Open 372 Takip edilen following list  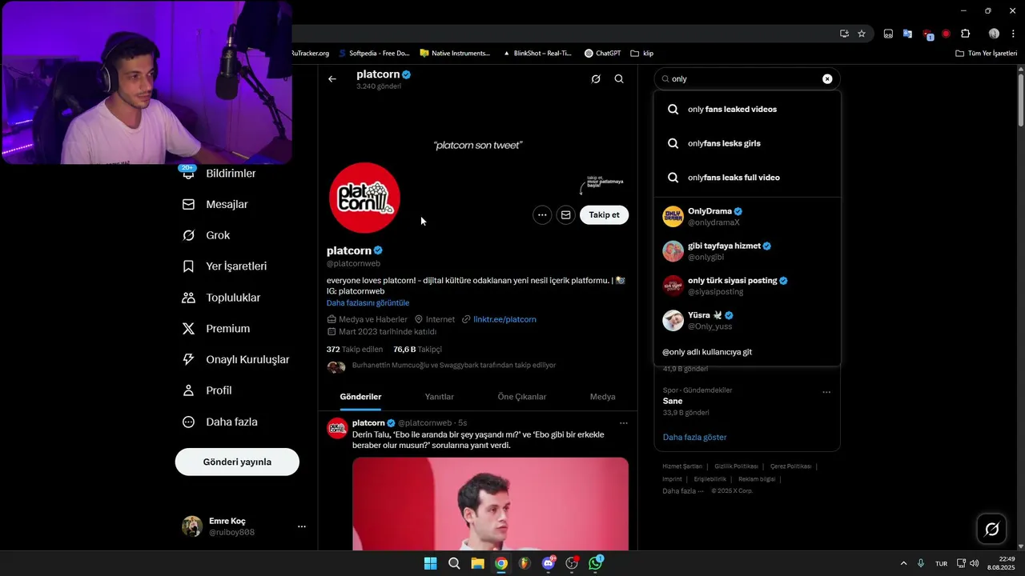[355, 350]
